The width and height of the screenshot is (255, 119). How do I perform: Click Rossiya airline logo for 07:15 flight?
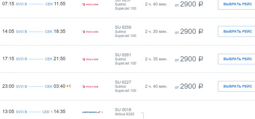tap(90, 5)
